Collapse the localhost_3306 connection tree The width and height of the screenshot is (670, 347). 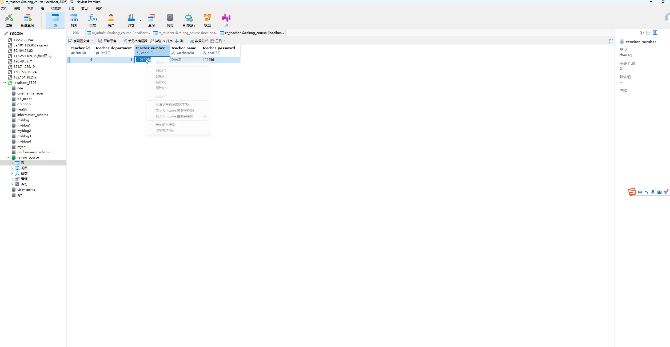click(x=5, y=83)
